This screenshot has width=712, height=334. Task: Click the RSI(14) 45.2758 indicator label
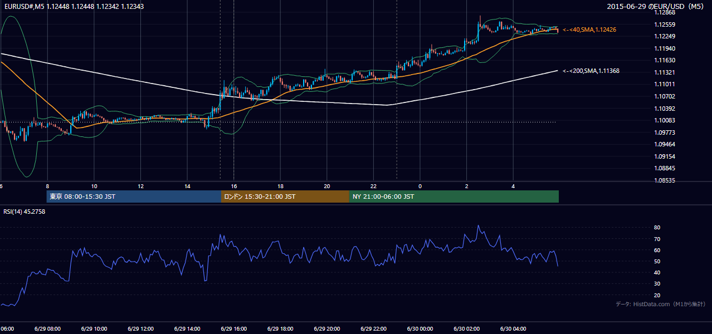[x=25, y=212]
